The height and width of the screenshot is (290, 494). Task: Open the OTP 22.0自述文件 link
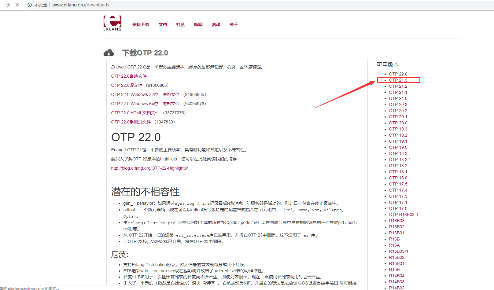tap(129, 76)
